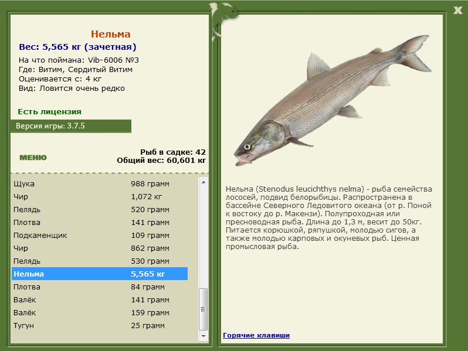Click the Общий вес: 60,601 кг total
This screenshot has height=351, width=468.
161,161
